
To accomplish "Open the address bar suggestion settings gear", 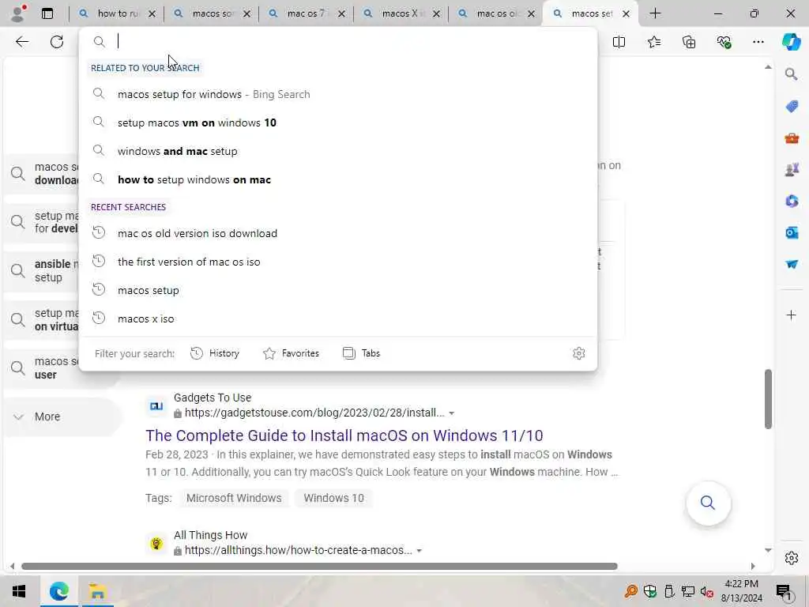I will 579,353.
